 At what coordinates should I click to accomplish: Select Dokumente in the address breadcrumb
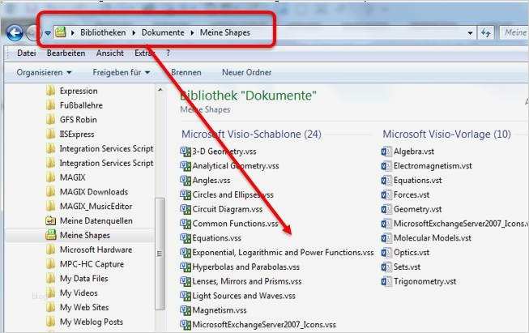tap(163, 32)
